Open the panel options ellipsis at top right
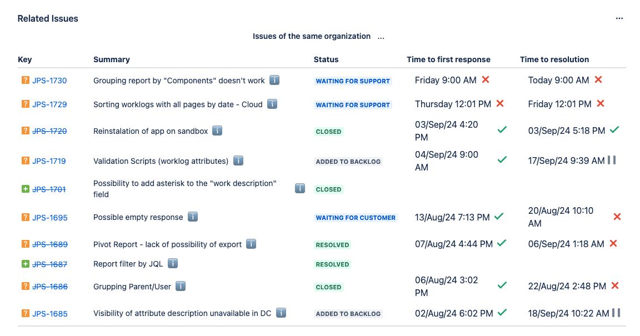 [619, 18]
